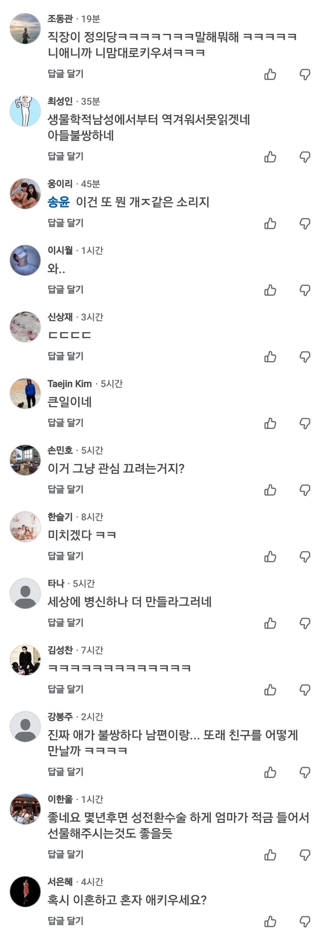
Task: Click the username 서은혜
Action: [60, 882]
